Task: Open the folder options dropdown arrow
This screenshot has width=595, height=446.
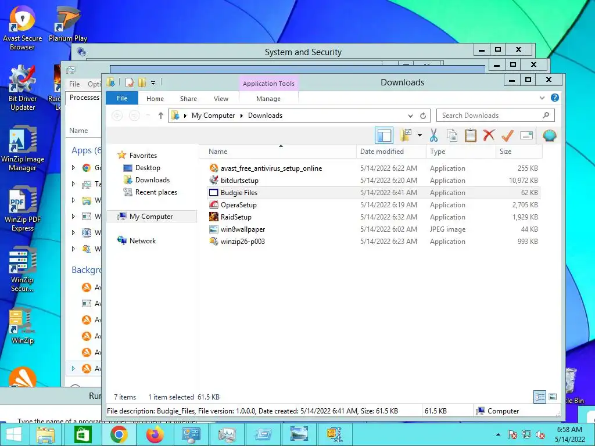Action: click(x=420, y=135)
